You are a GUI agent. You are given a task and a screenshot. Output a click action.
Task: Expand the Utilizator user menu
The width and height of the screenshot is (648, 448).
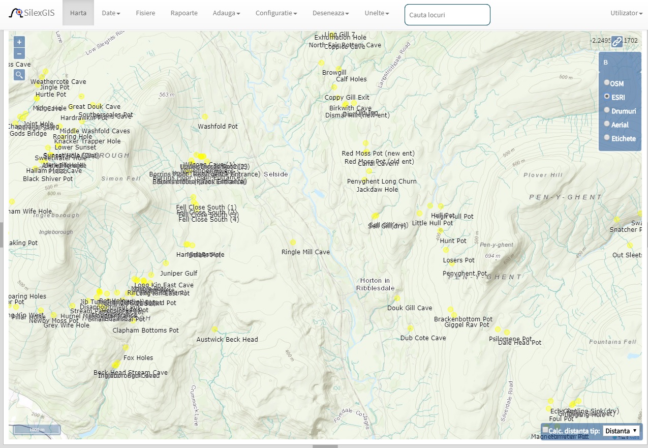tap(626, 13)
